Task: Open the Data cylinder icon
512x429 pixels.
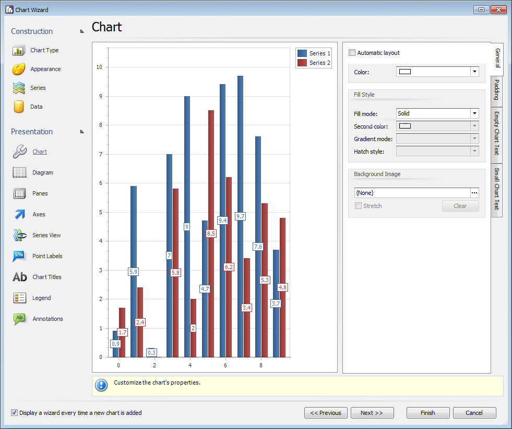Action: tap(19, 107)
